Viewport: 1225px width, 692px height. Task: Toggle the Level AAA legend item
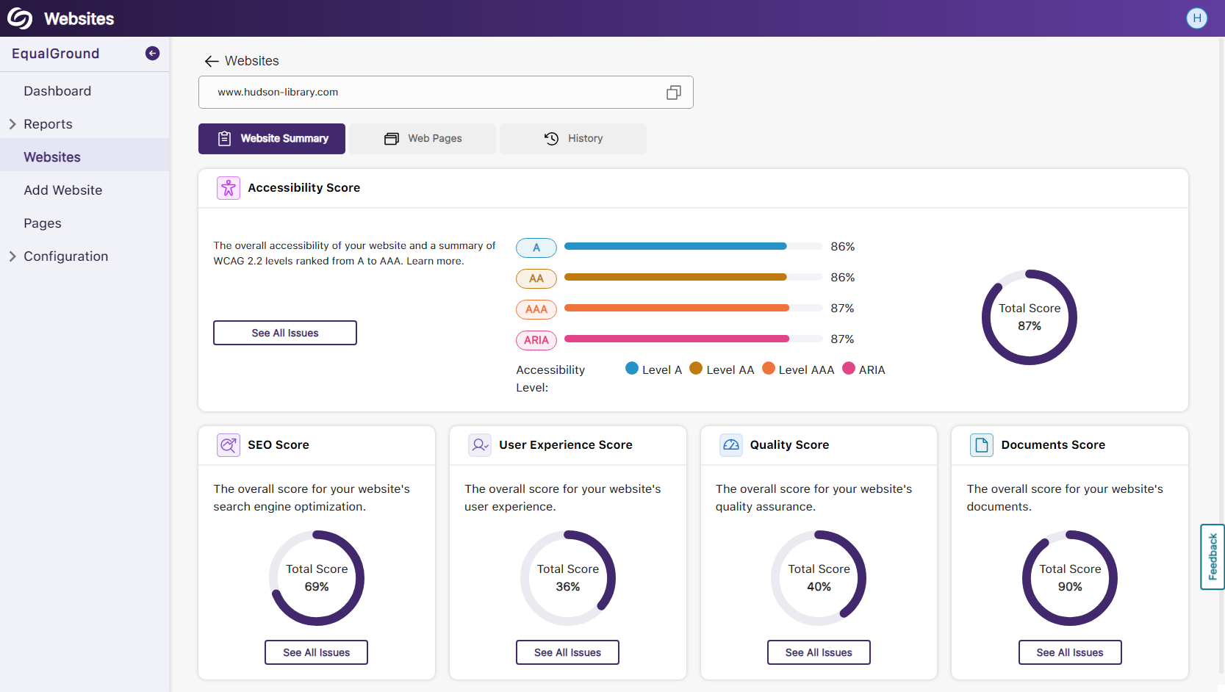pos(798,370)
